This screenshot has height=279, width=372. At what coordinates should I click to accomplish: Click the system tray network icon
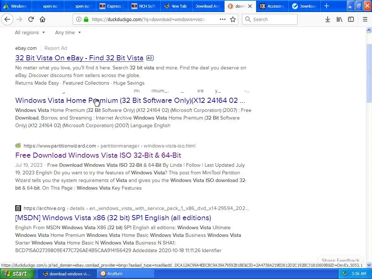pos(345,274)
